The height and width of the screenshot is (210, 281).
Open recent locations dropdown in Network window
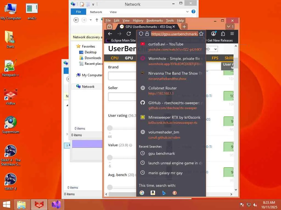[91, 20]
